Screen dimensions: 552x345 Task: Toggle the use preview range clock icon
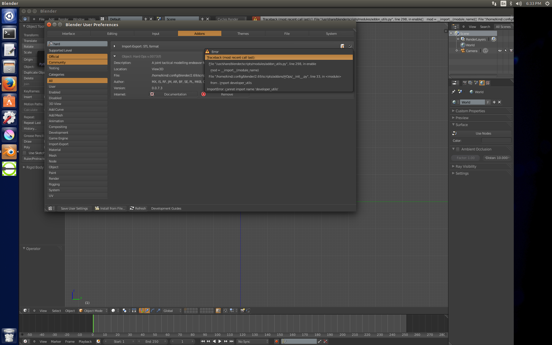[x=98, y=341]
